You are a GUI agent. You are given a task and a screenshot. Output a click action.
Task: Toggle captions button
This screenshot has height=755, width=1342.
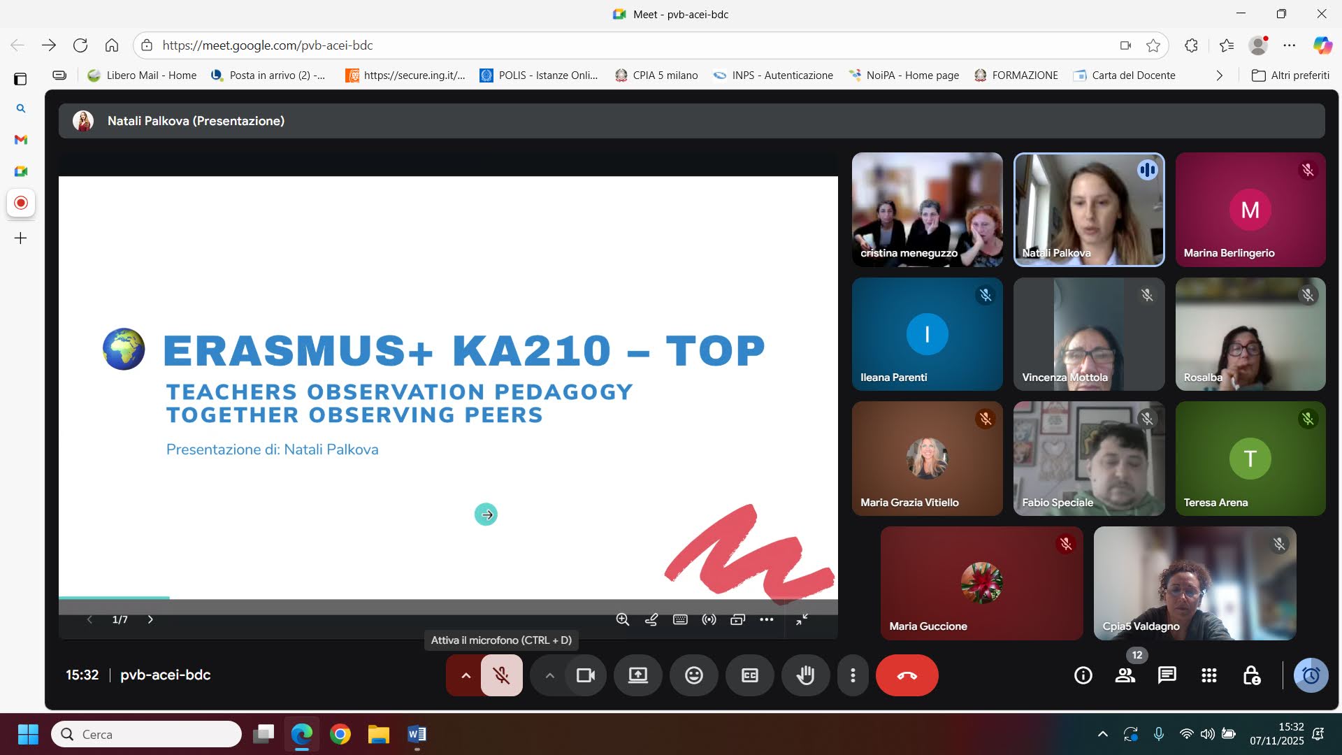[x=749, y=675]
